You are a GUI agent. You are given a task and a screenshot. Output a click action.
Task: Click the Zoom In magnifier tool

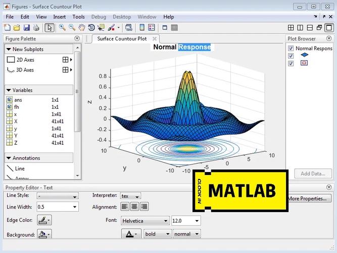[63, 27]
